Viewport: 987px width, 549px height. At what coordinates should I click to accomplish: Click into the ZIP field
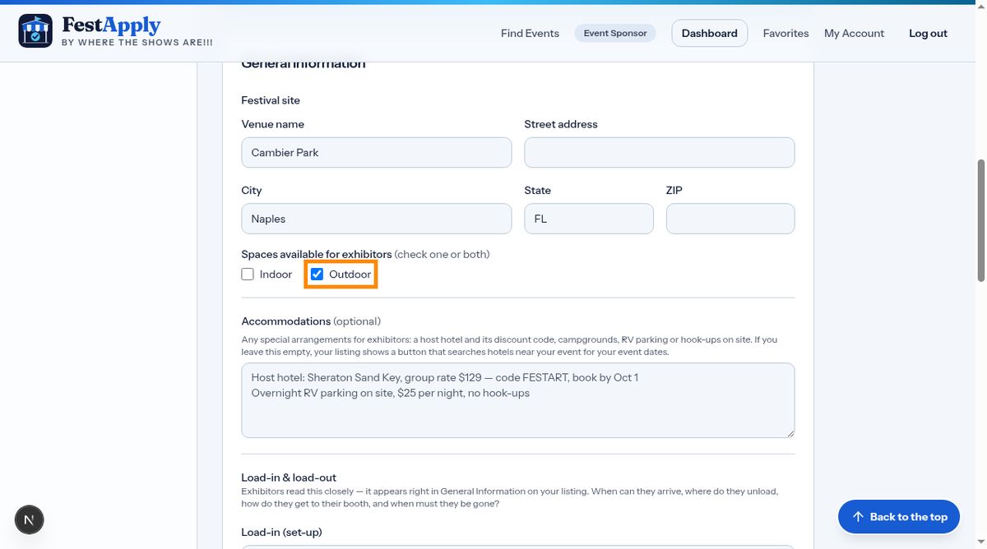[x=730, y=219]
